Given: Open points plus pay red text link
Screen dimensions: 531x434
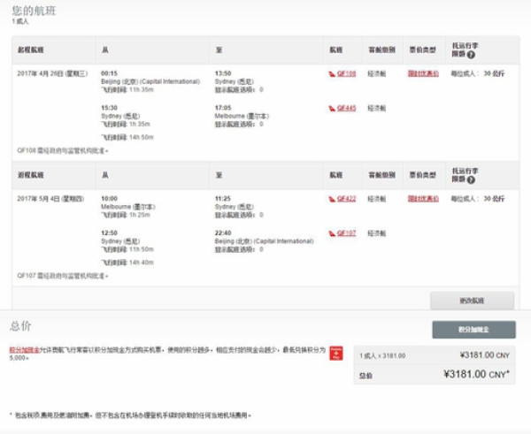Looking at the screenshot, I should 25,350.
